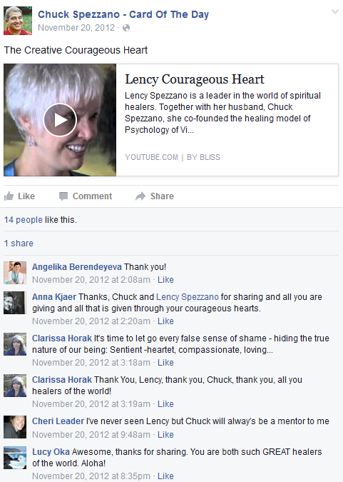The image size is (343, 482).
Task: Open the November 20, 2012 post timestamp
Action: coord(76,28)
